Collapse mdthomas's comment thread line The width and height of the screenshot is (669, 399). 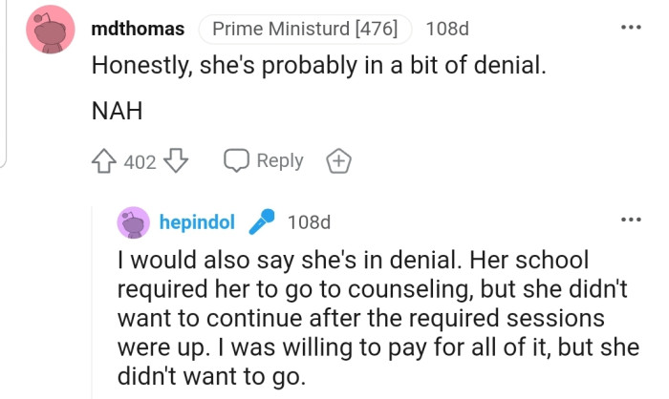tap(7, 95)
